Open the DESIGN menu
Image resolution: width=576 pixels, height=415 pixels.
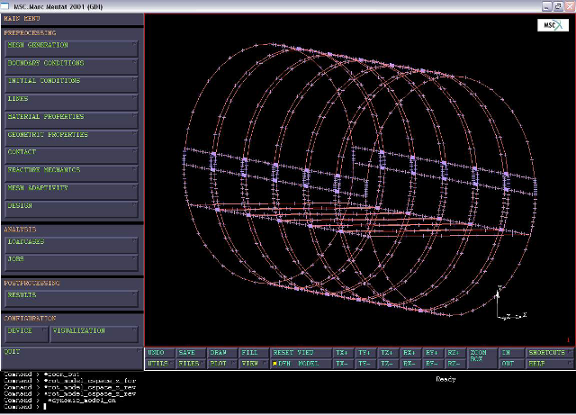coord(72,209)
